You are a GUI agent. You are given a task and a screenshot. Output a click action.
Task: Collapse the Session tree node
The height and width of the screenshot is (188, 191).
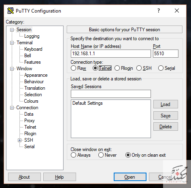tap(12, 30)
